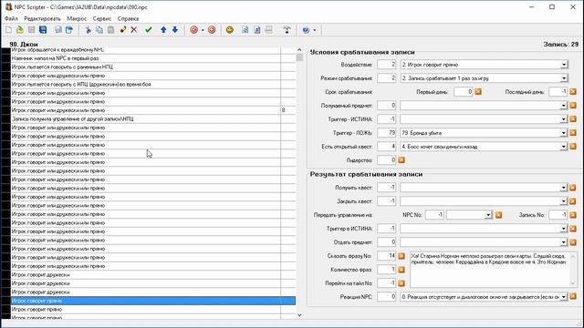Viewport: 584px width, 328px height.
Task: Expand the Реакция NPC dropdown
Action: tap(564, 297)
